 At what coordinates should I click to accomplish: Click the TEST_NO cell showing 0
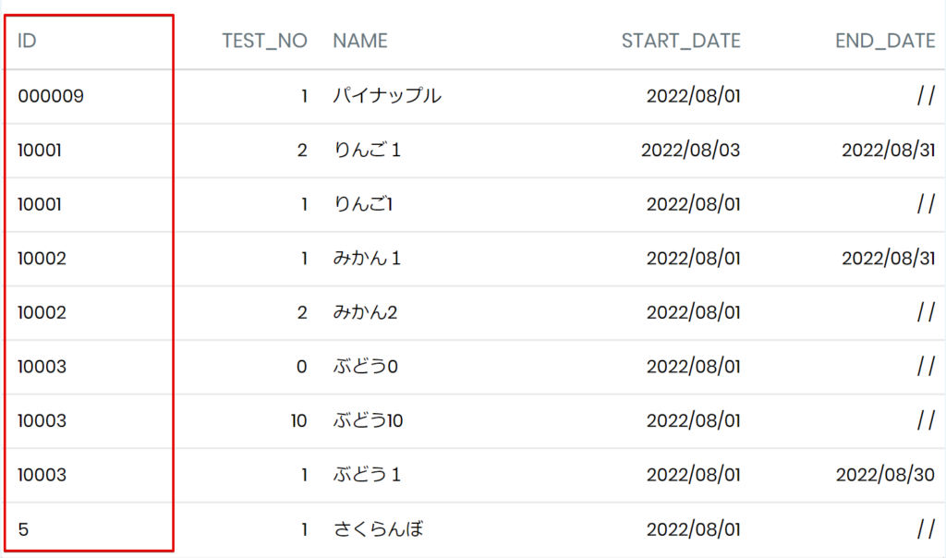pyautogui.click(x=302, y=367)
